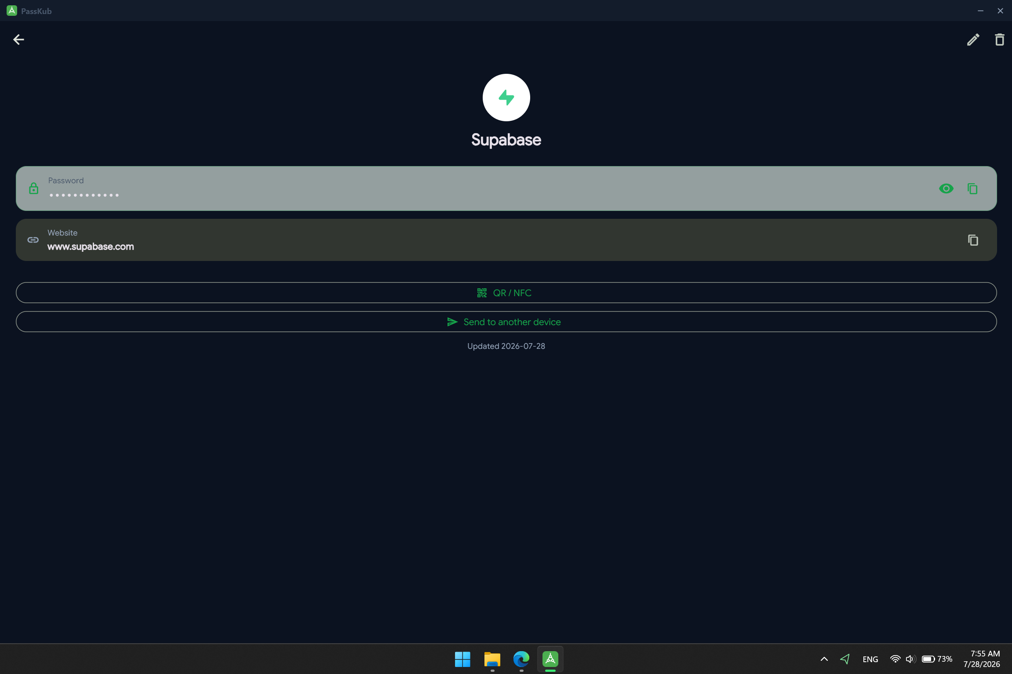This screenshot has width=1012, height=674.
Task: Minimize the PassKub window
Action: tap(980, 11)
